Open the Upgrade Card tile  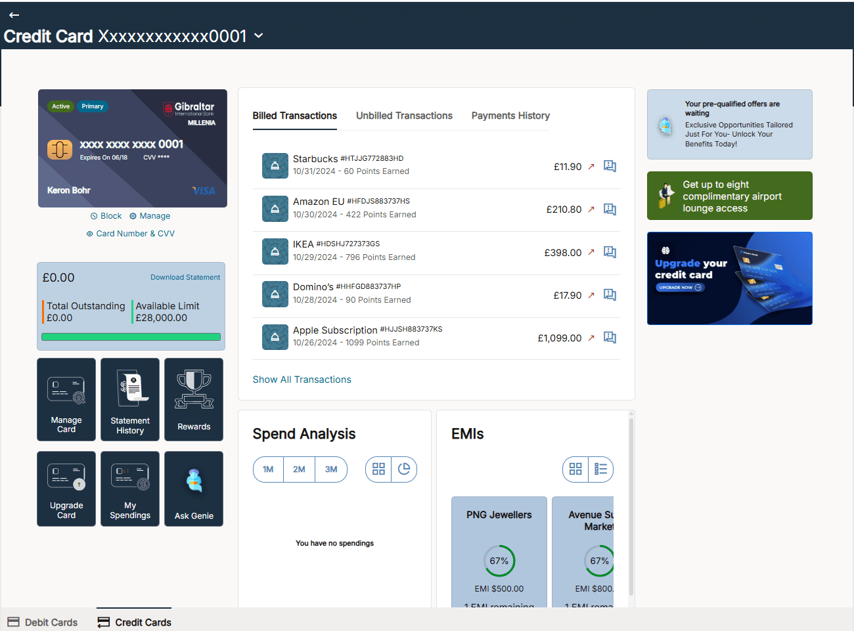coord(66,489)
